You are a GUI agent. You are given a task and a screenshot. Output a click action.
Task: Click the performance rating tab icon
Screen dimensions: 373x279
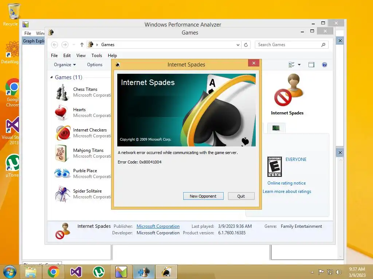[276, 128]
